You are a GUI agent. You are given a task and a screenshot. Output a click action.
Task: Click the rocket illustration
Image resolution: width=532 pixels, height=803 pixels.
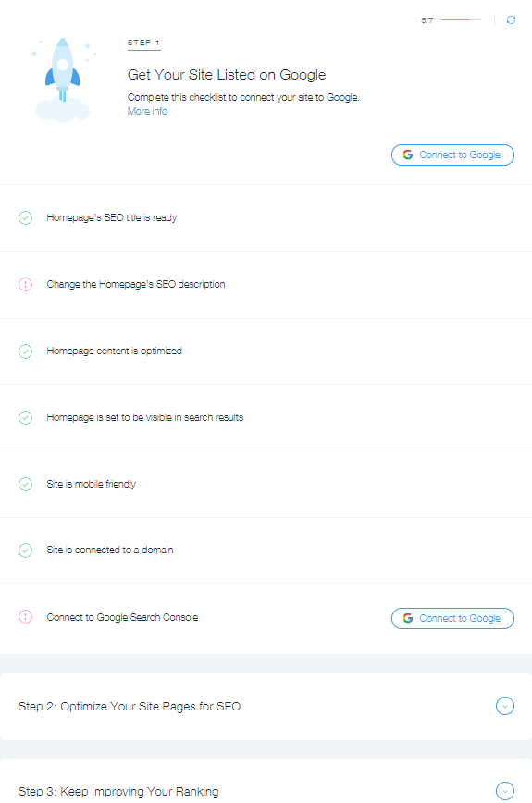coord(63,80)
